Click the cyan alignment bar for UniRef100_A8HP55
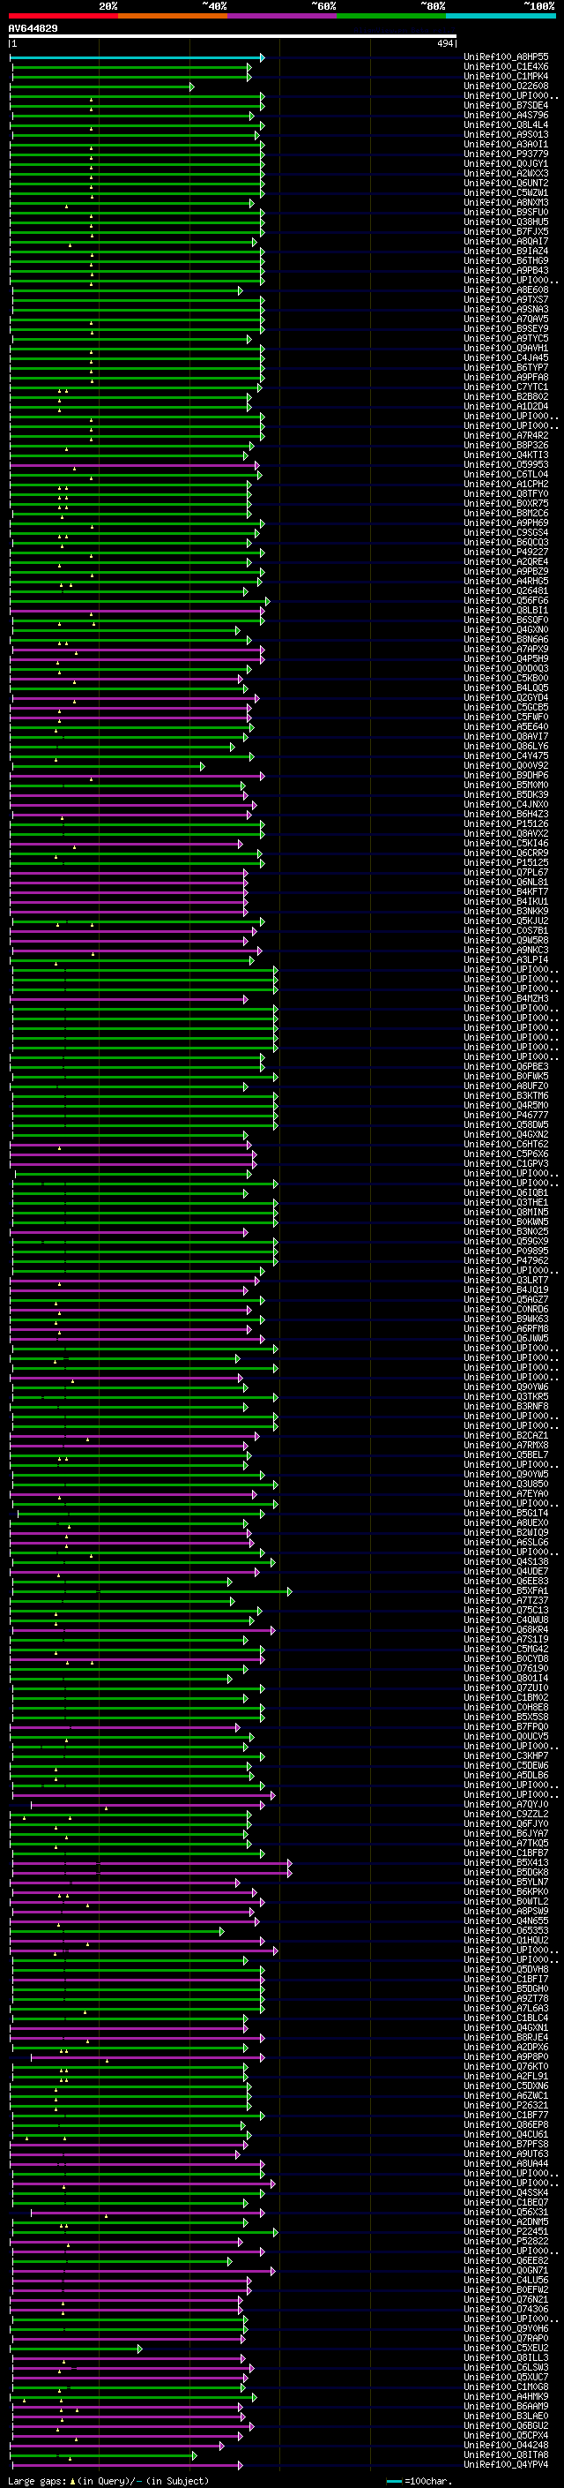The width and height of the screenshot is (564, 2488). [137, 58]
